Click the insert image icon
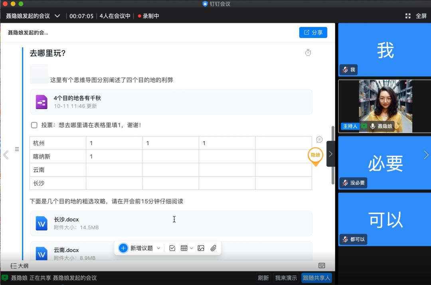Screen dimensions: 431x285 click(x=201, y=248)
